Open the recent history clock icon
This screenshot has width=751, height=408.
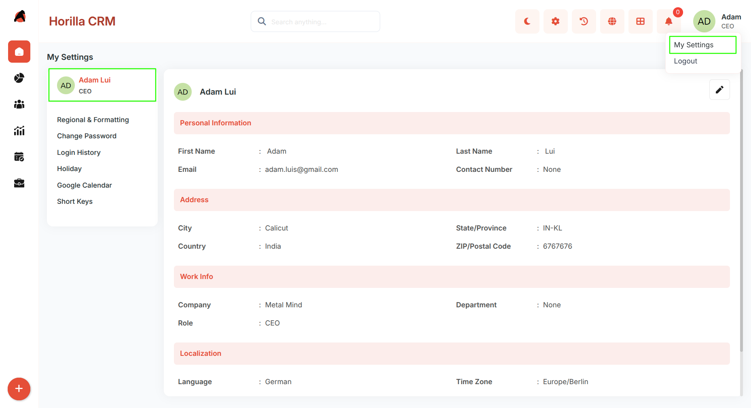point(584,21)
